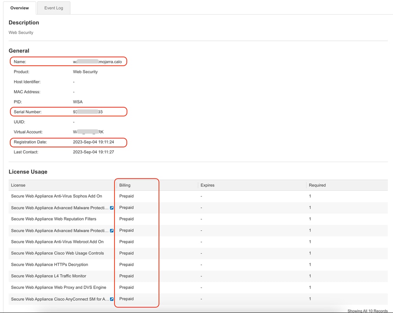Click the Expires column header
Screen dimensions: 393x313
208,185
